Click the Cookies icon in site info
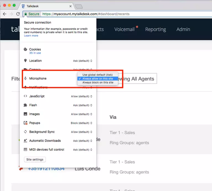 click(x=25, y=49)
